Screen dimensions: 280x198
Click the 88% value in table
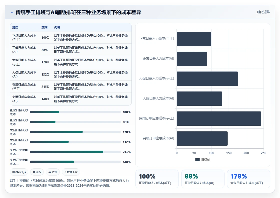pos(44,50)
